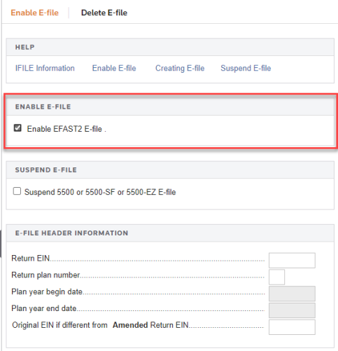This screenshot has height=351, width=338.
Task: Open the Creating E-file help link
Action: 180,68
